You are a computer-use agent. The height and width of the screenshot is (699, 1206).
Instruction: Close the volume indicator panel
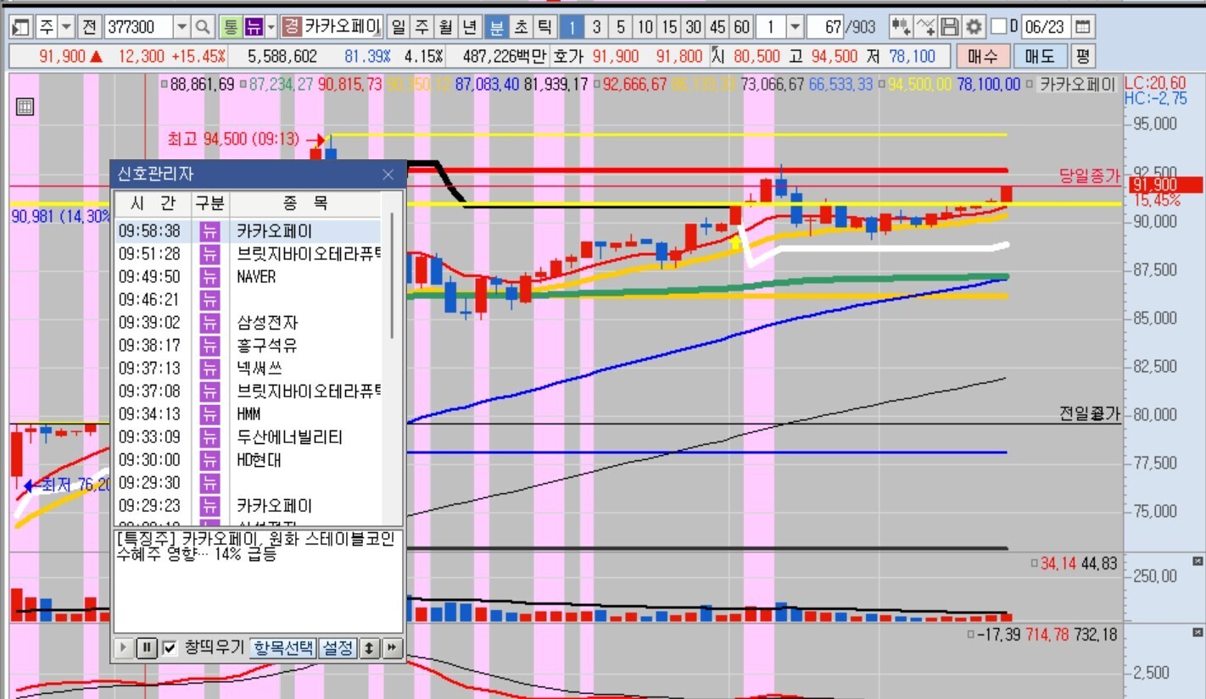[1198, 561]
